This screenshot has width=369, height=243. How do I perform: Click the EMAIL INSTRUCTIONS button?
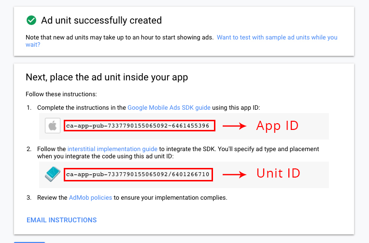[62, 220]
